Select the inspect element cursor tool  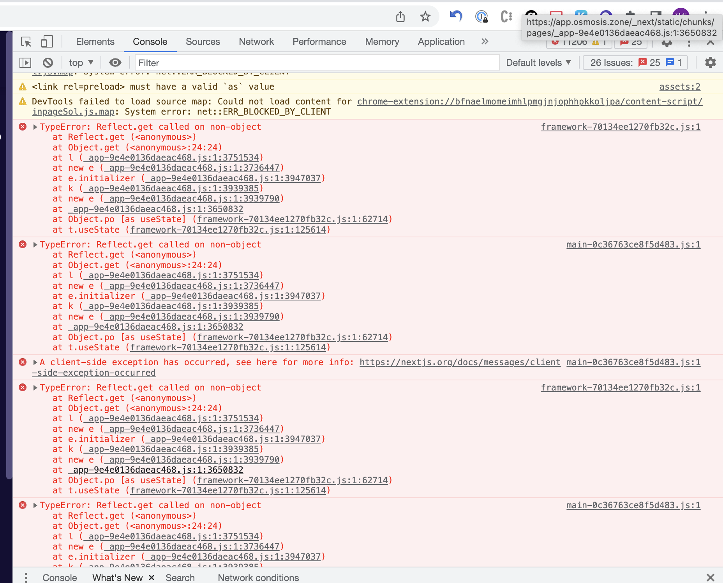click(26, 42)
